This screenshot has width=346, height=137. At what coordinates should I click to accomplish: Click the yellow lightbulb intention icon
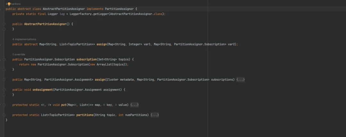pyautogui.click(x=9, y=4)
